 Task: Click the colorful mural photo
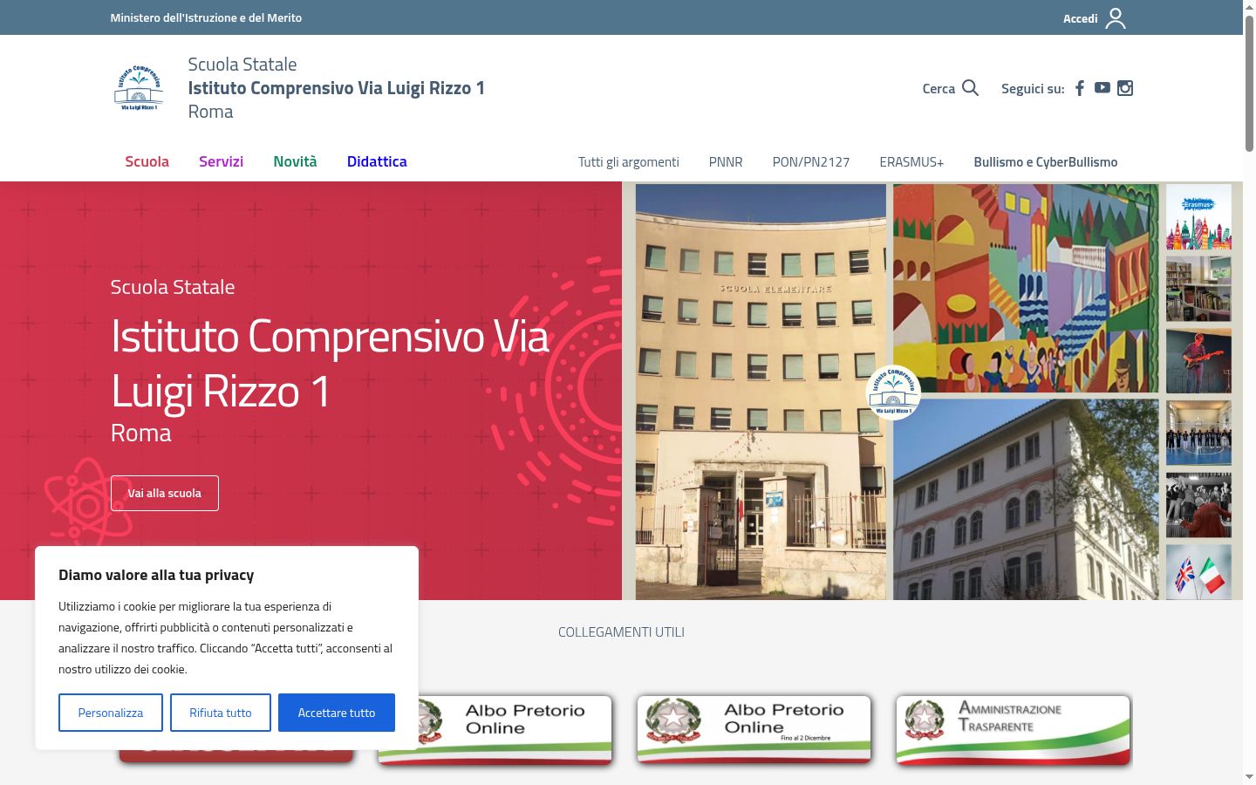(x=1026, y=288)
